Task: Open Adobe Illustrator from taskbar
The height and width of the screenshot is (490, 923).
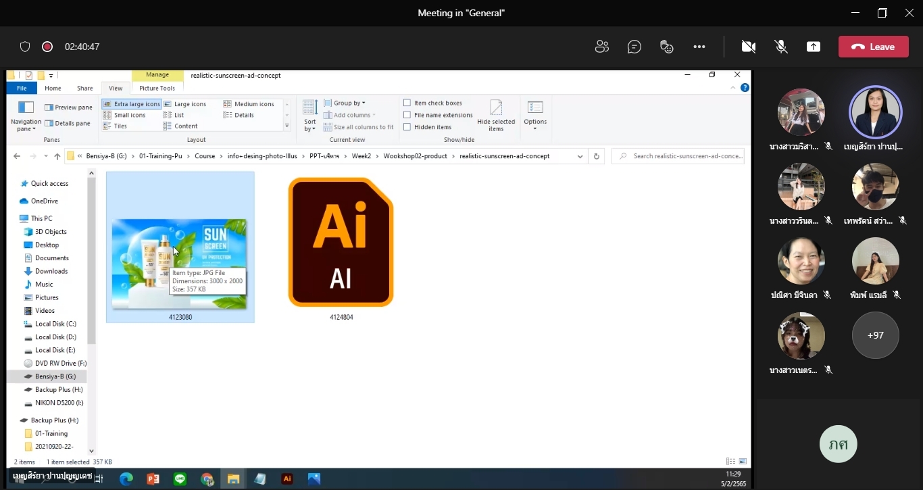Action: [x=287, y=479]
